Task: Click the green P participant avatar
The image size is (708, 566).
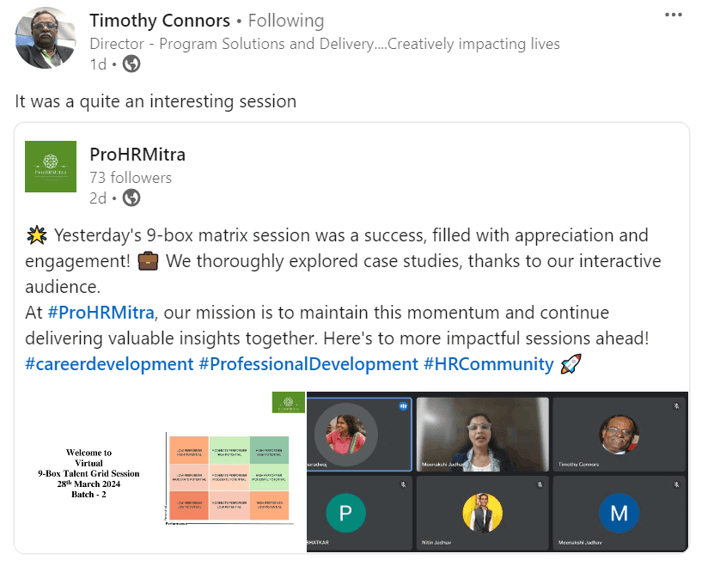Action: [x=346, y=514]
